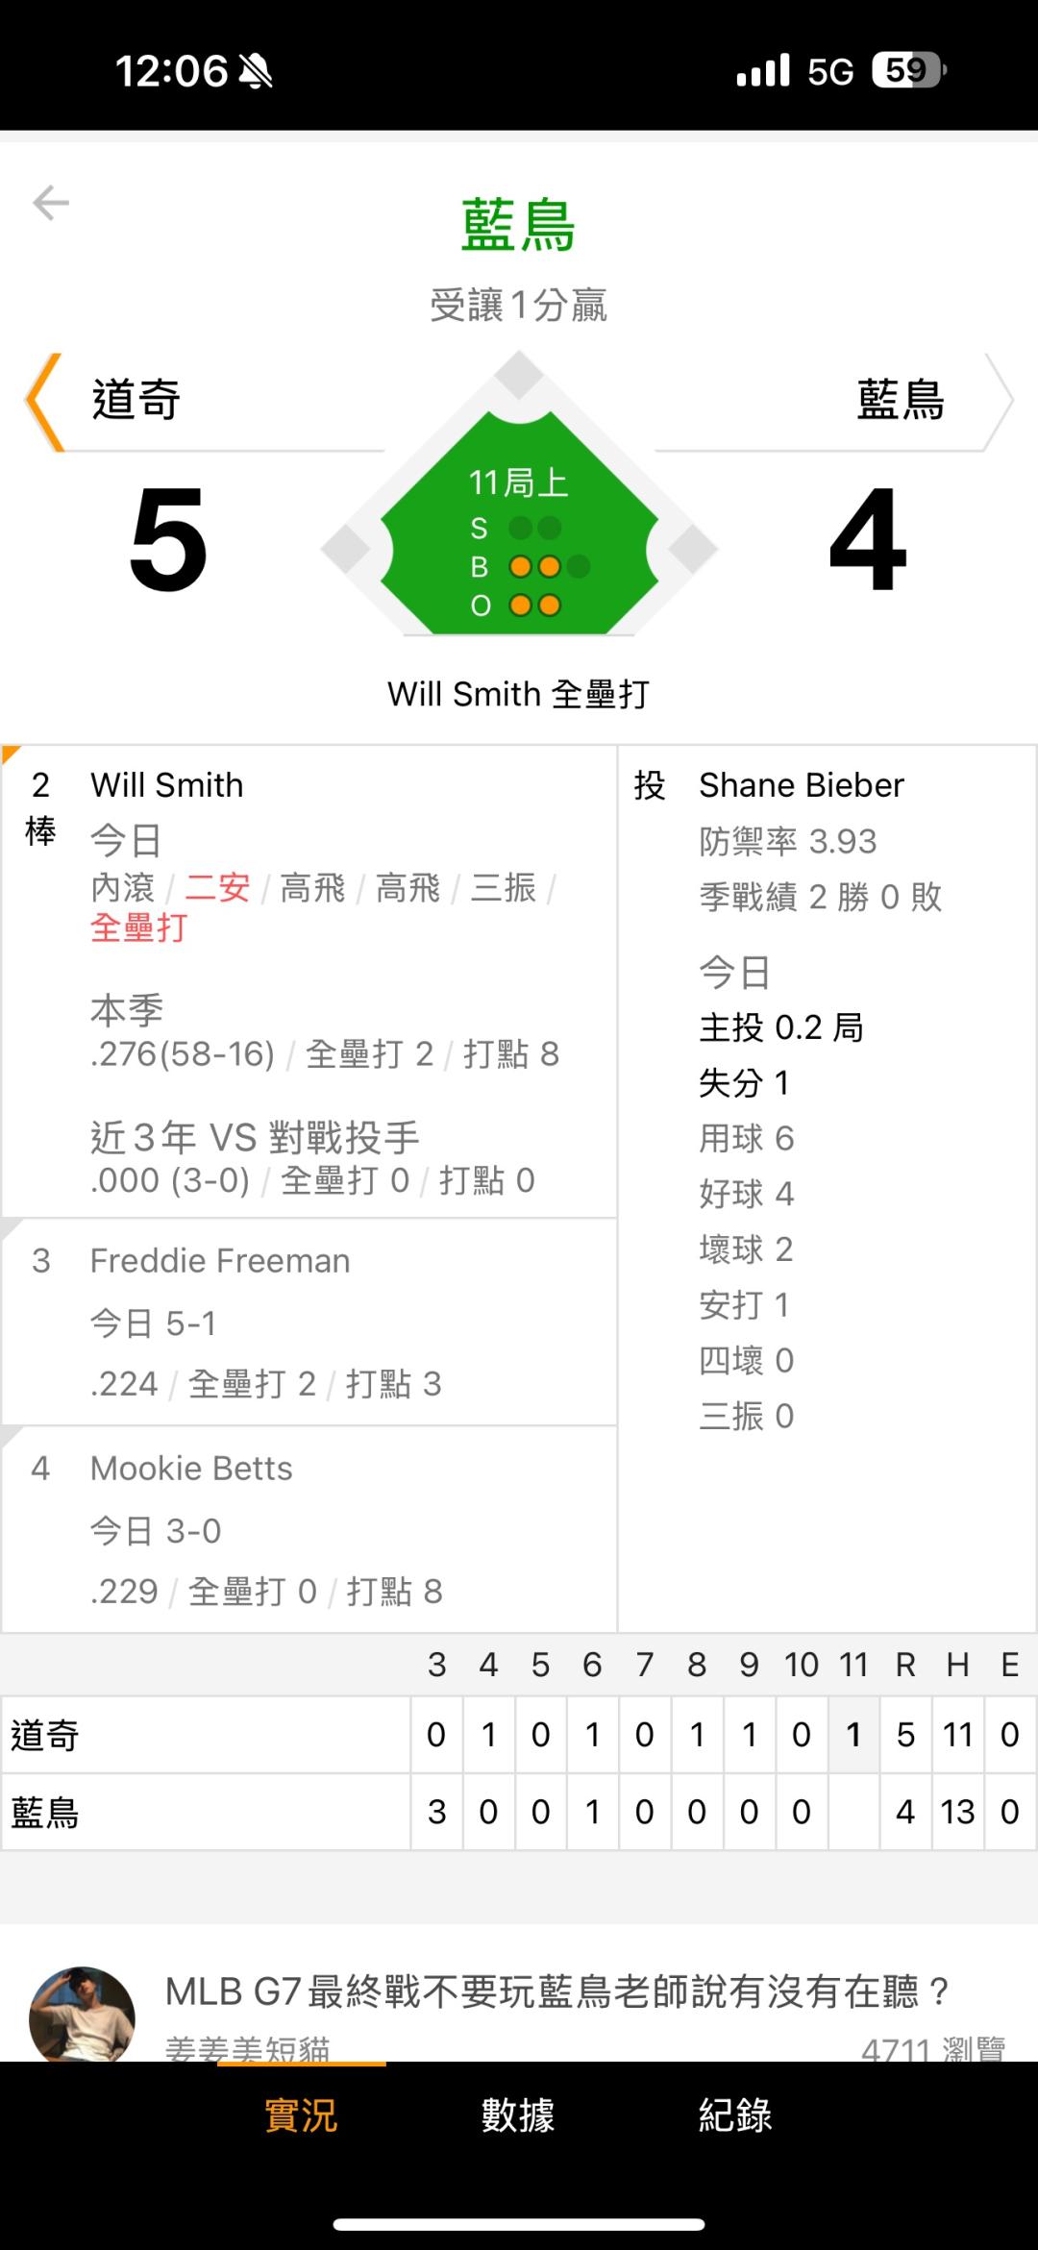Switch to the 實況 tab
The image size is (1038, 2250).
coord(301,2115)
